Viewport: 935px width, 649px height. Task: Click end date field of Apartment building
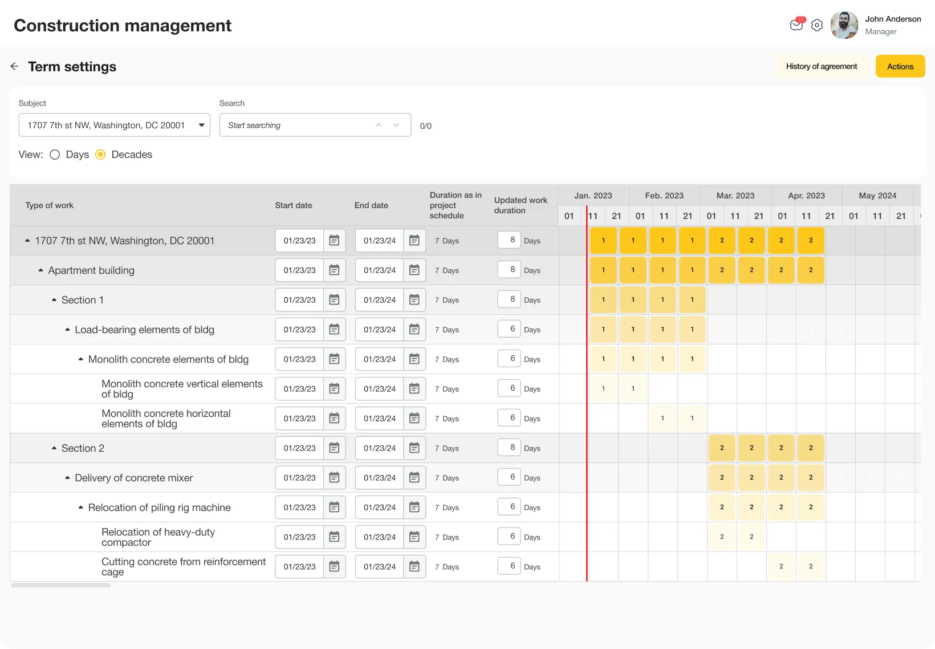379,270
